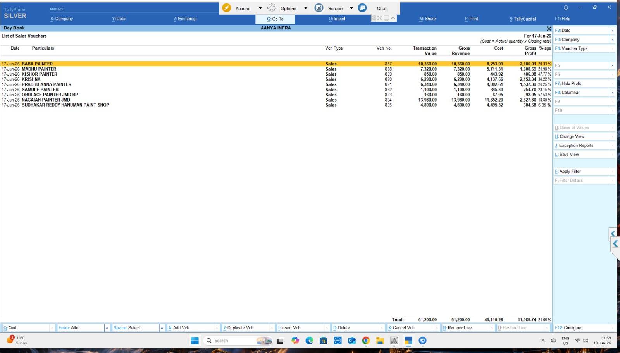Click D: Delete button
620x353 pixels.
tap(356, 328)
